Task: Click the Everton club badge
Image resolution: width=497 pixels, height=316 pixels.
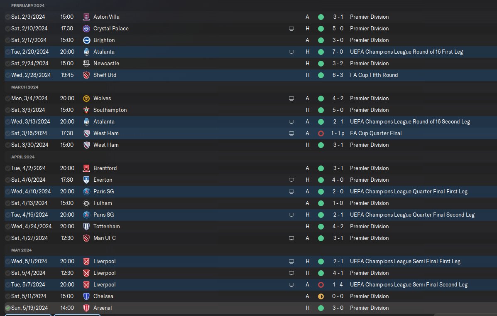Action: pyautogui.click(x=87, y=180)
